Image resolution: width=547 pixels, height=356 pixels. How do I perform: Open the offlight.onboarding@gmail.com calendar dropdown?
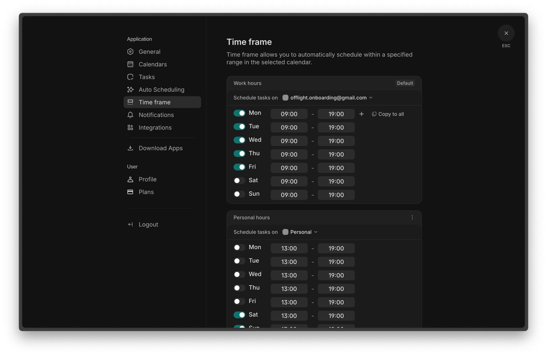tap(328, 98)
